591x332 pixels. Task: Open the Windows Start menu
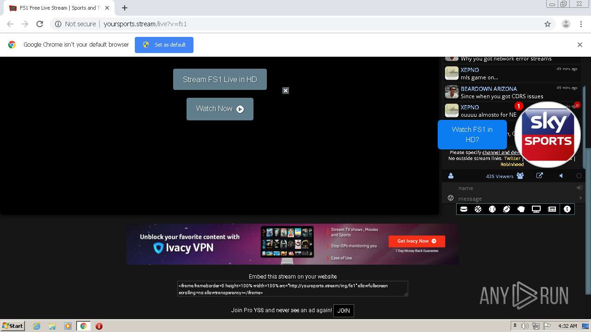tap(12, 326)
